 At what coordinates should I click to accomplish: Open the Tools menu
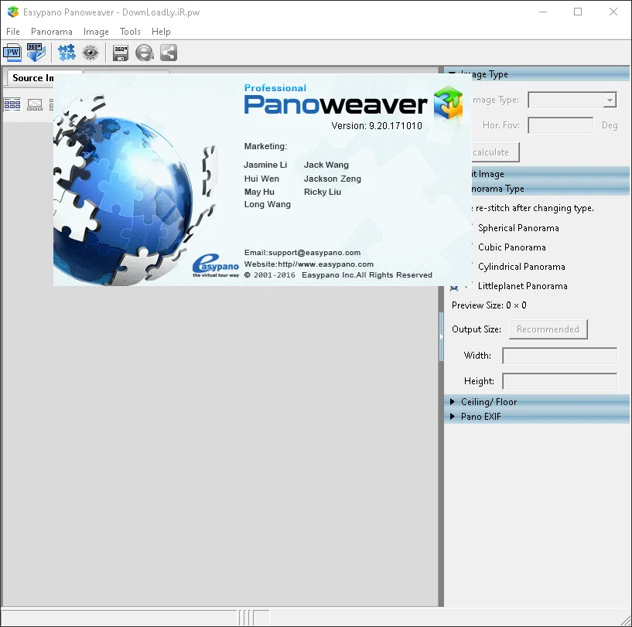pos(130,32)
